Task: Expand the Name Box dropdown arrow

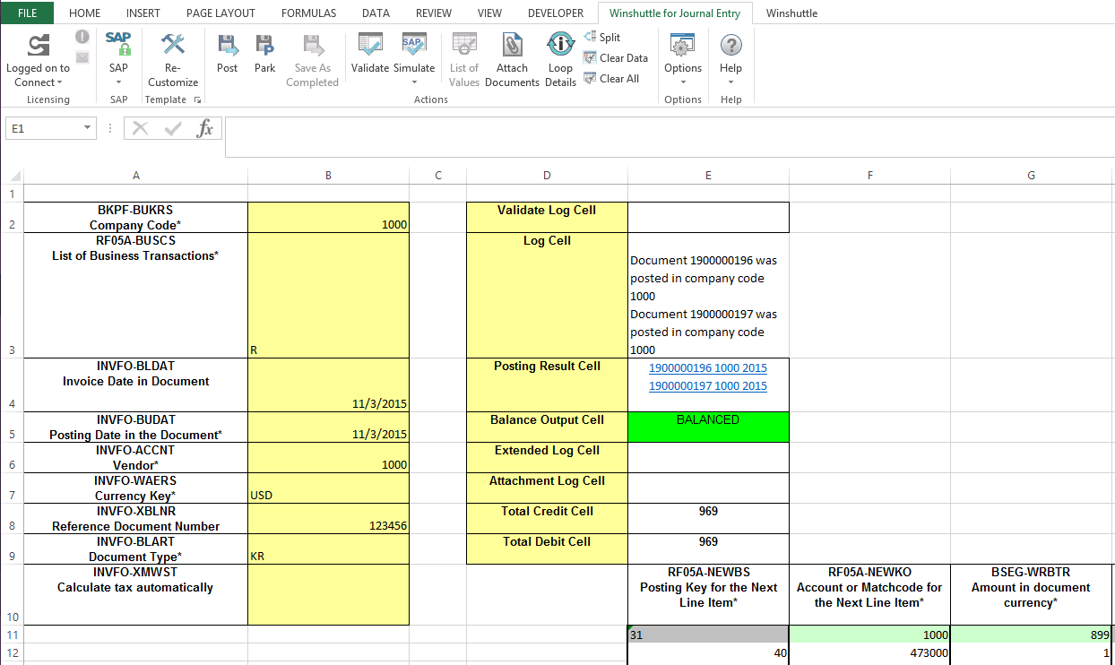Action: click(x=87, y=128)
